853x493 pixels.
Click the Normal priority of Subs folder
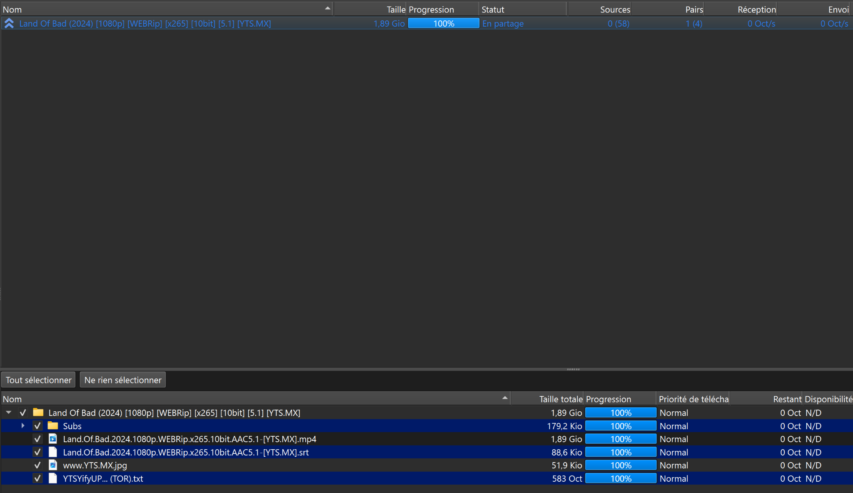pyautogui.click(x=673, y=426)
